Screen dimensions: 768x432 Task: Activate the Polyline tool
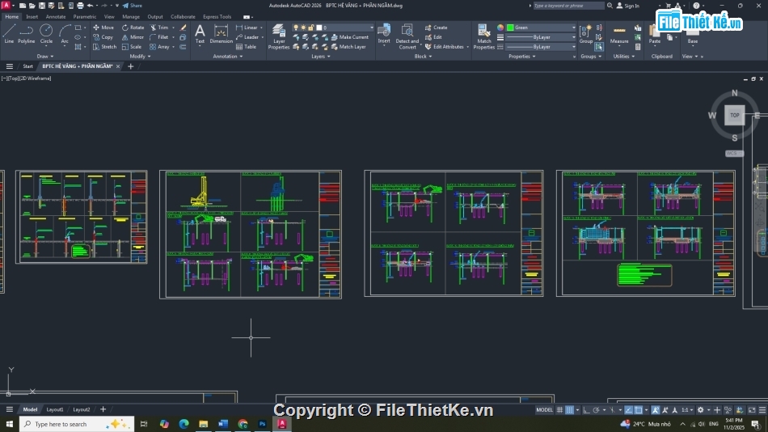tap(27, 33)
